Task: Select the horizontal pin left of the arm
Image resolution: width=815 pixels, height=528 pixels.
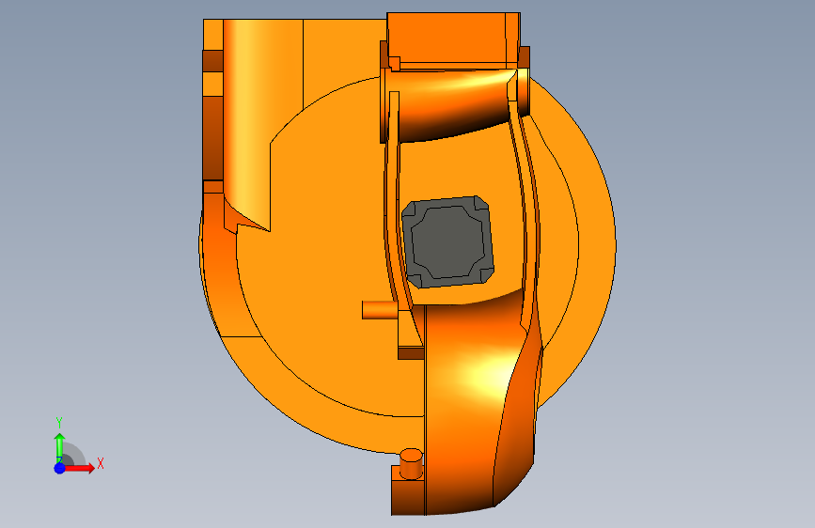Action: 380,310
